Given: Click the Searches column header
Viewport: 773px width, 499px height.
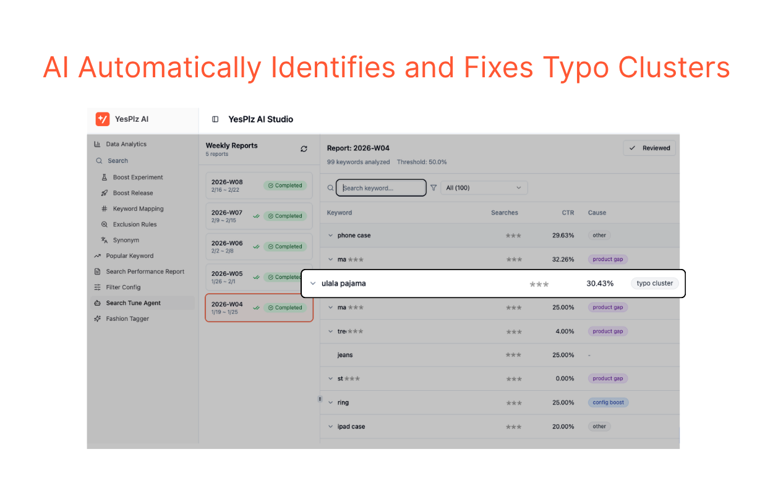Looking at the screenshot, I should (x=505, y=213).
